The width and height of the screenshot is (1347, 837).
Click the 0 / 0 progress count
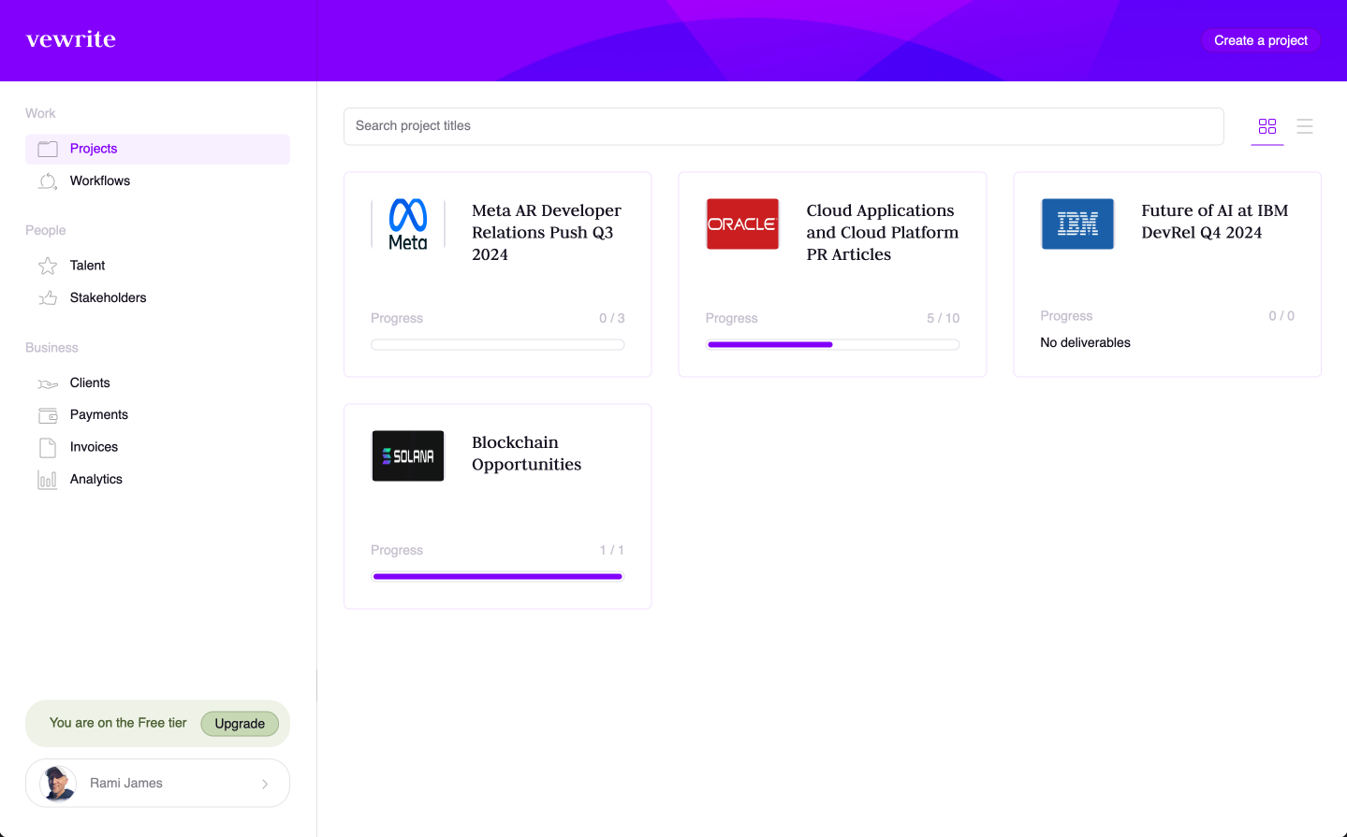pyautogui.click(x=1281, y=316)
